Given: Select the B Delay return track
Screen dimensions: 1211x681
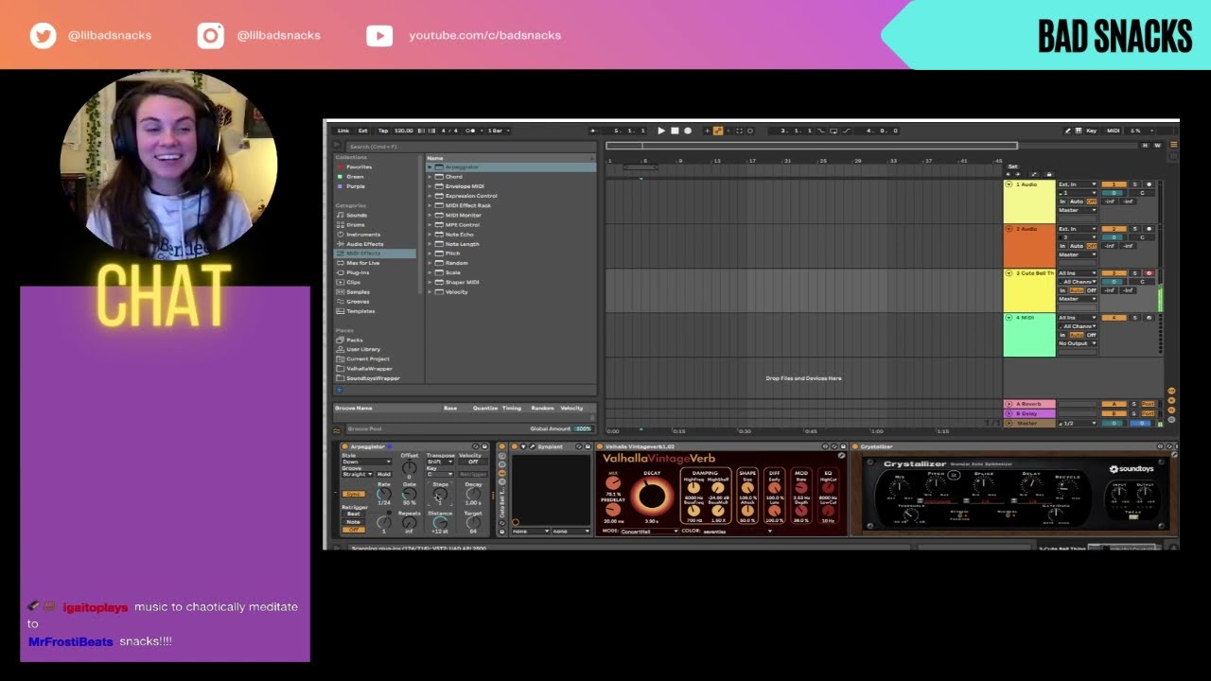Looking at the screenshot, I should point(1029,413).
